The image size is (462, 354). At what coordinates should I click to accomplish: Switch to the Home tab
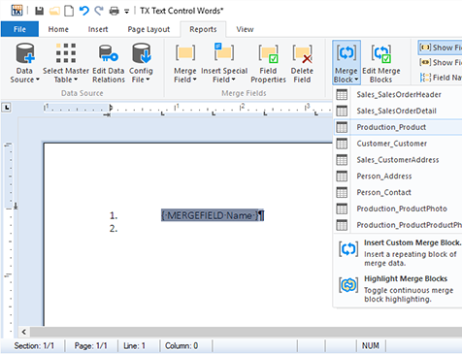tap(58, 29)
